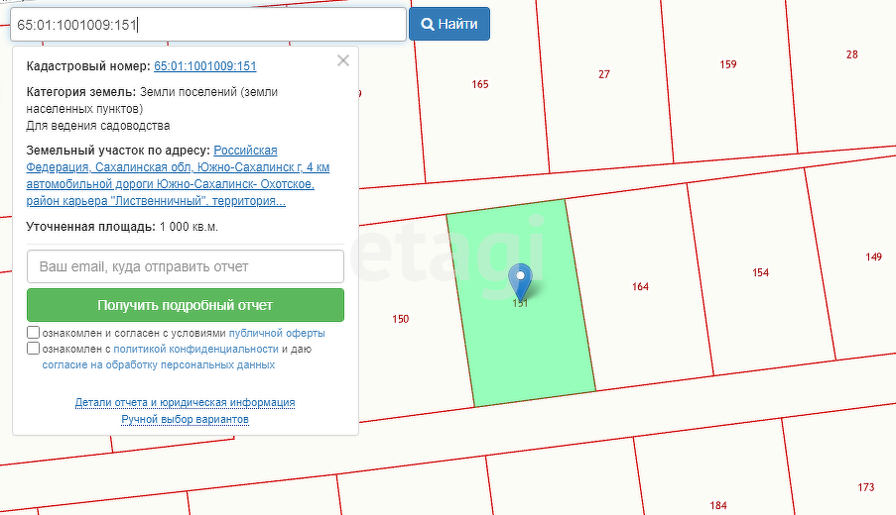Check the публичной оферты agreement checkbox
This screenshot has height=515, width=896.
34,333
